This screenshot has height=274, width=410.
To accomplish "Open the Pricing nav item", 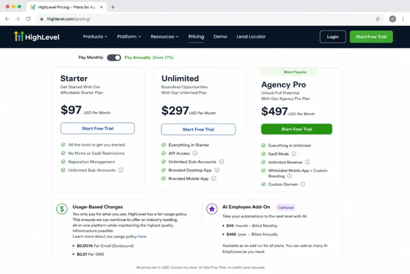I will tap(196, 37).
